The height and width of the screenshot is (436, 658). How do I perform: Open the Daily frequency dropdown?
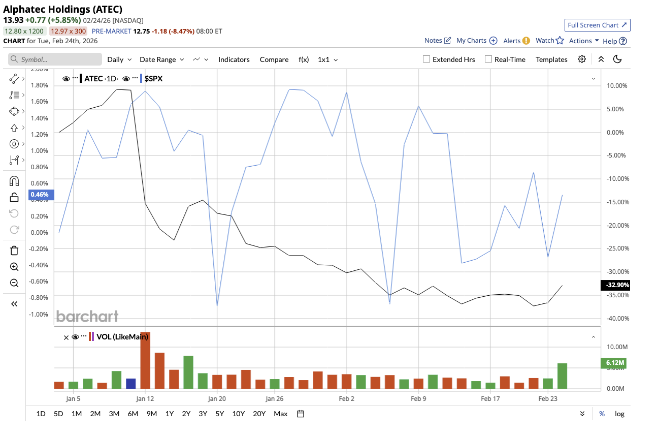pos(119,59)
